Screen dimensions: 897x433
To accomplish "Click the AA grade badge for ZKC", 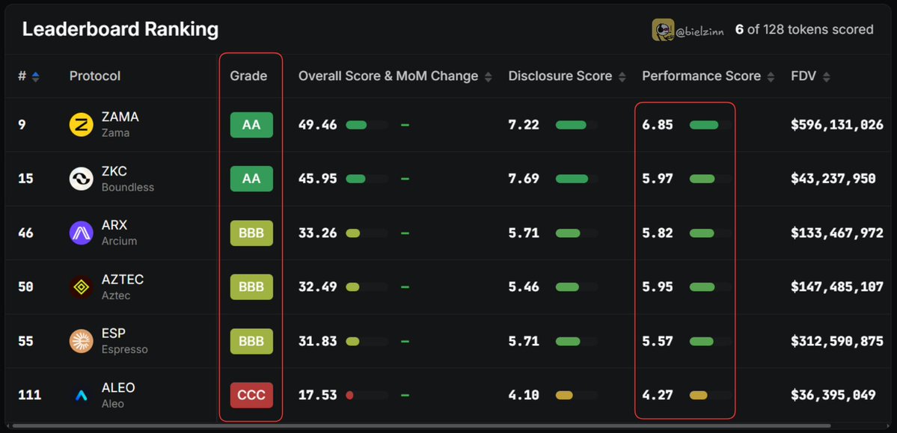I will (251, 179).
